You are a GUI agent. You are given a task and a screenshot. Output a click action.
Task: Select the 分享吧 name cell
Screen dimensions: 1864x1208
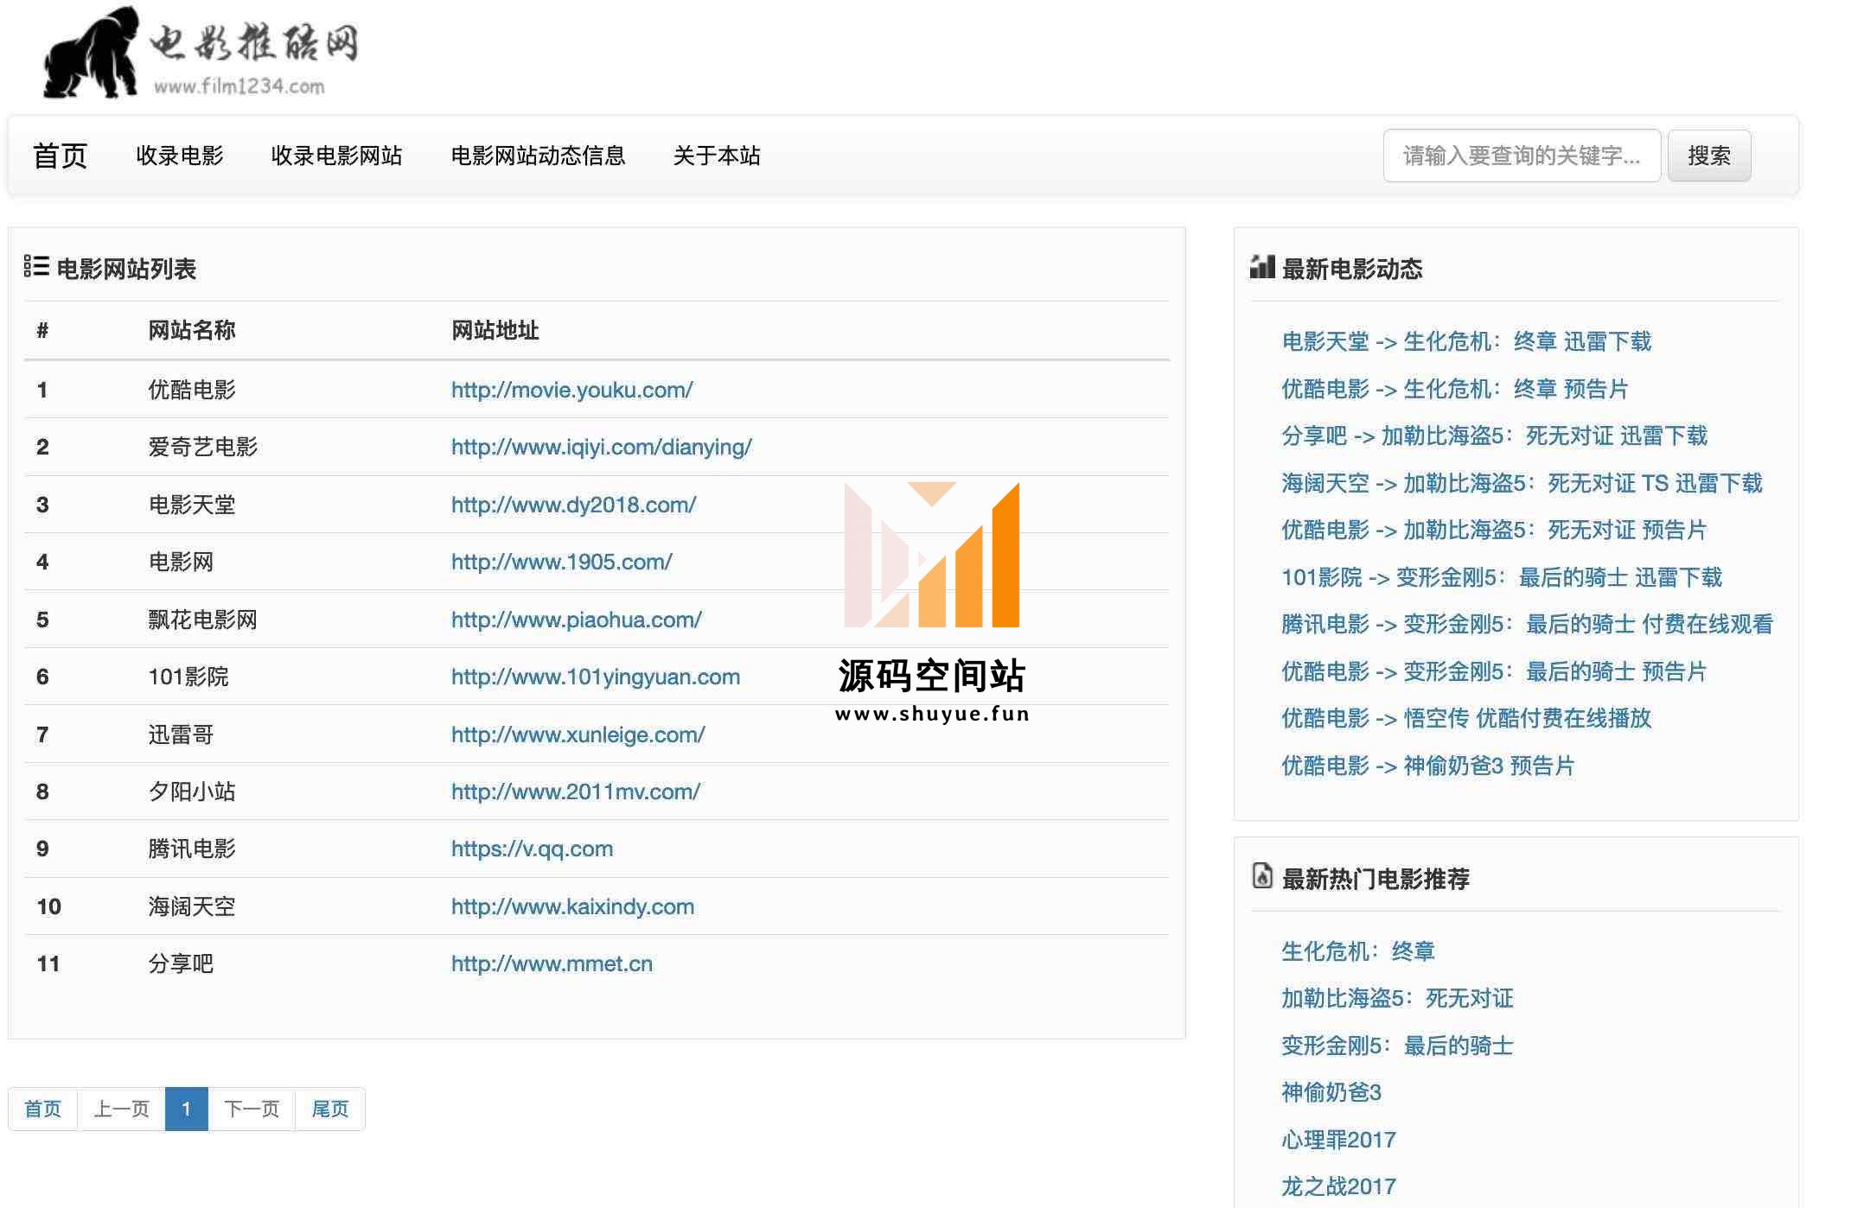pos(181,963)
